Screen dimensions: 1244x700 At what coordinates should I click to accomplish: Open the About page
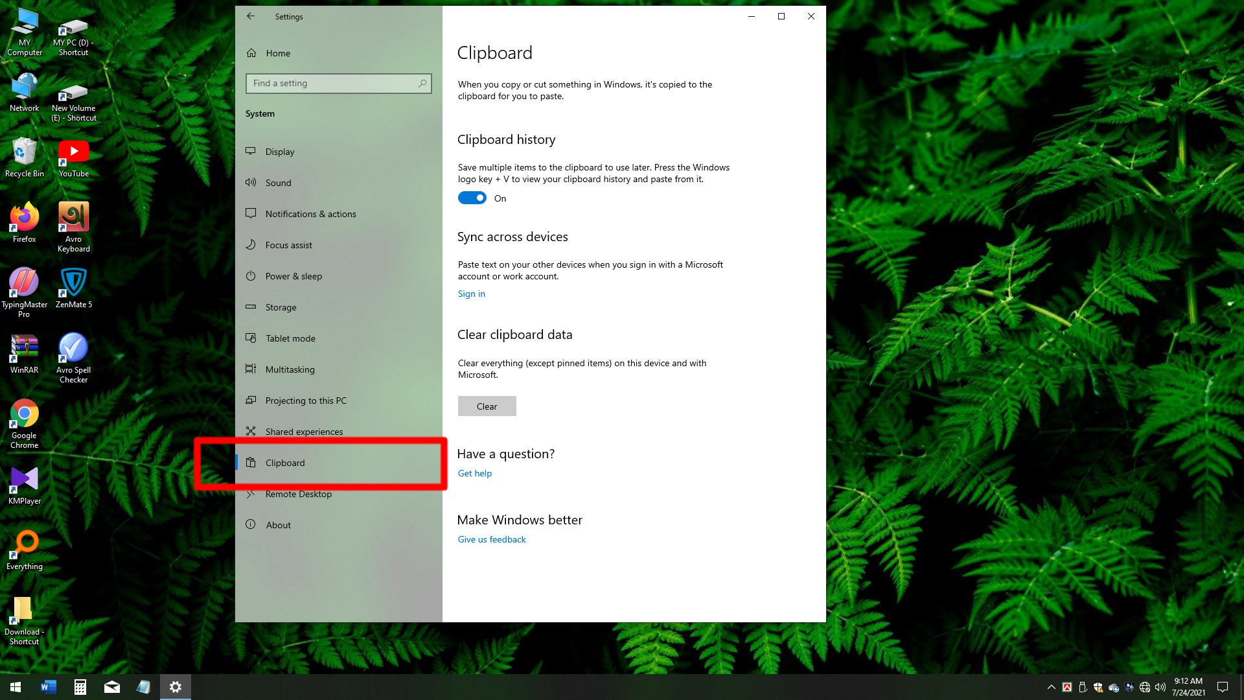coord(278,525)
